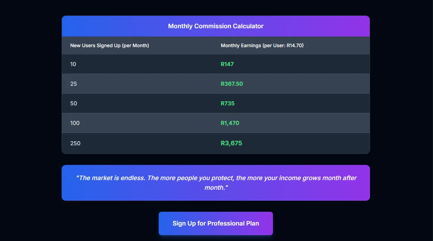
Task: Click the 250 users cell
Action: [x=75, y=143]
